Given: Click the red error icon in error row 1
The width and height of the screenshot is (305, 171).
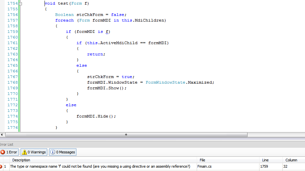Looking at the screenshot, I should click(x=1, y=167).
